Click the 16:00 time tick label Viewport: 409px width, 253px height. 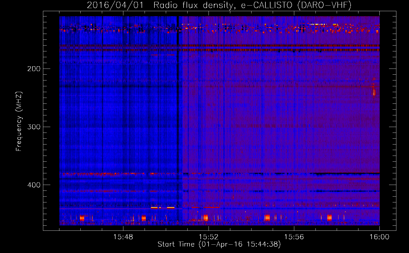[379, 237]
